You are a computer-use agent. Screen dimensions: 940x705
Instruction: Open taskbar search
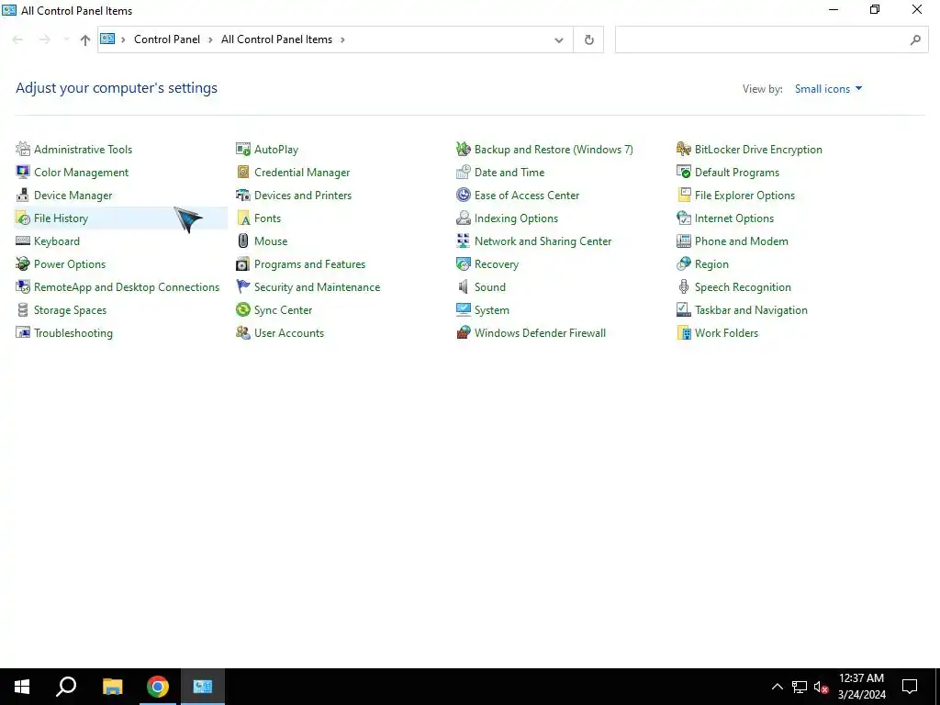coord(66,687)
